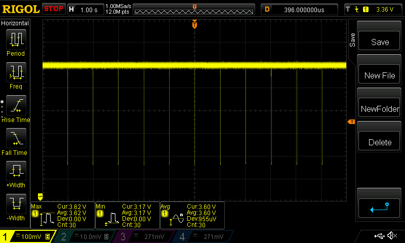This screenshot has width=405, height=243.
Task: Click the Max waveform icon in statistics
Action: coord(47,219)
